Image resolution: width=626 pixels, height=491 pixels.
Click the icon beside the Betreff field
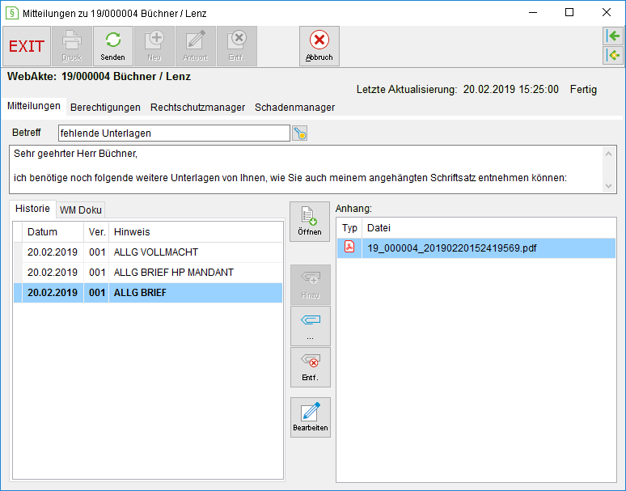pos(300,133)
